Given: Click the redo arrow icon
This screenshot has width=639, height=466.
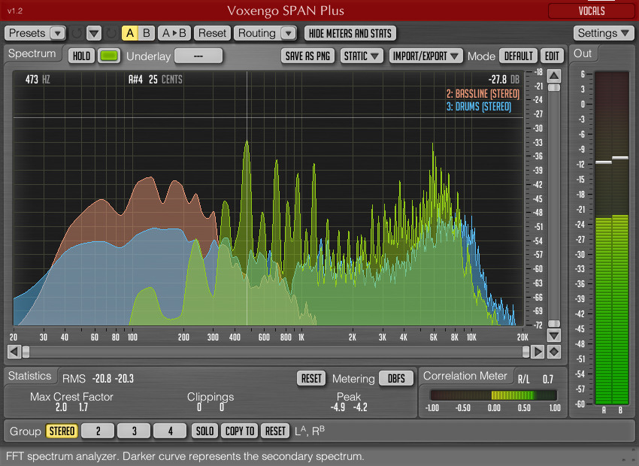Looking at the screenshot, I should click(111, 33).
